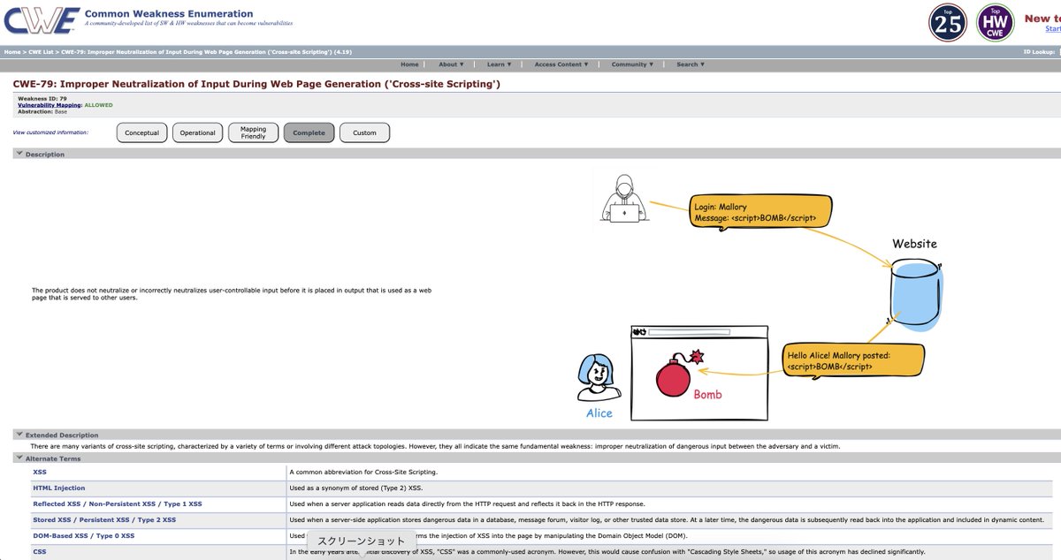The width and height of the screenshot is (1061, 560).
Task: Open the Vulnerability Mapping link
Action: tap(50, 105)
